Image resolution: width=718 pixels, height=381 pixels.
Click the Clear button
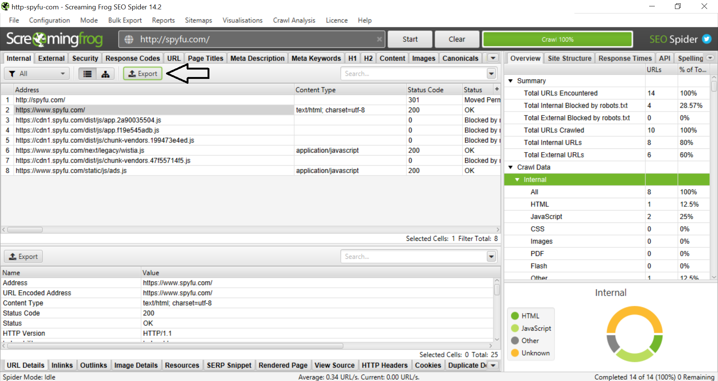coord(457,39)
